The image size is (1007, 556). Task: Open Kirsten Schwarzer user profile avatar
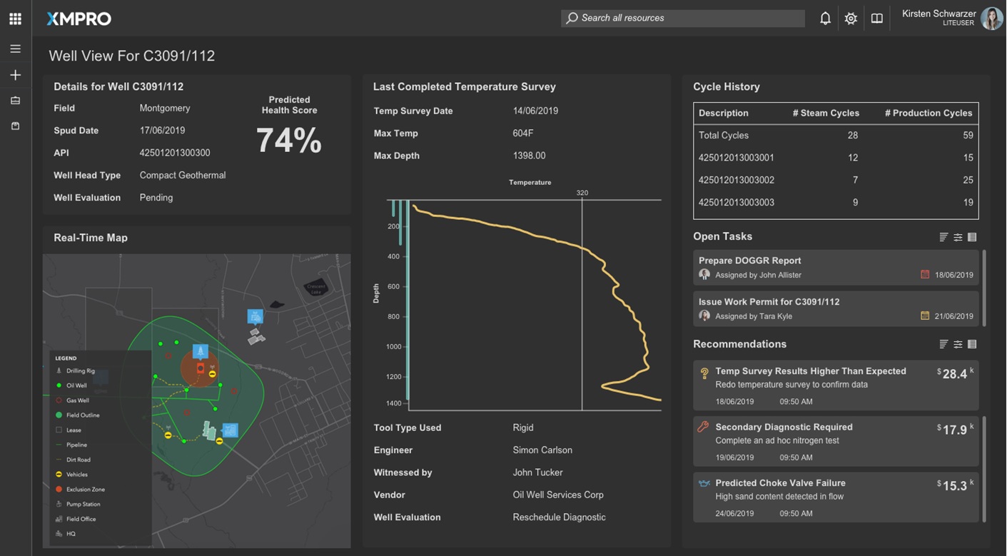coord(991,19)
